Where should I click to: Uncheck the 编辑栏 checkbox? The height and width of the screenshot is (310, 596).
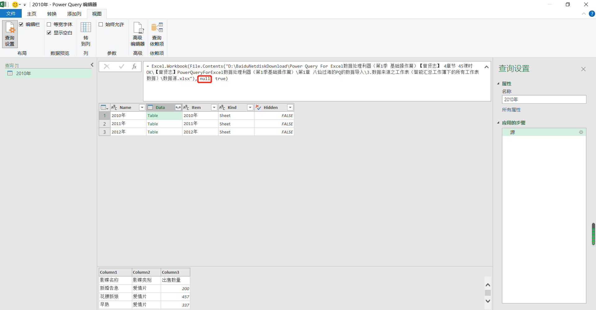(21, 24)
